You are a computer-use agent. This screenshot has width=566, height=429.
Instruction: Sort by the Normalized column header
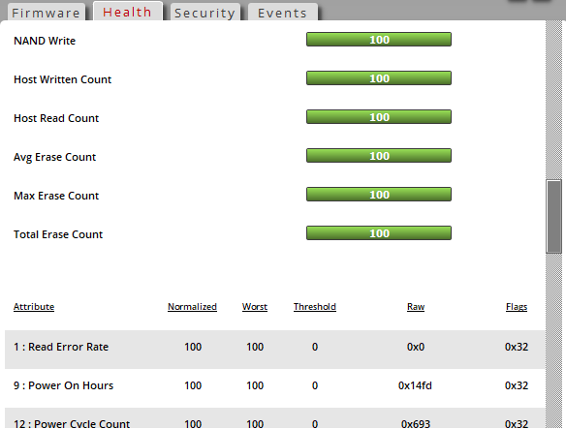point(192,307)
